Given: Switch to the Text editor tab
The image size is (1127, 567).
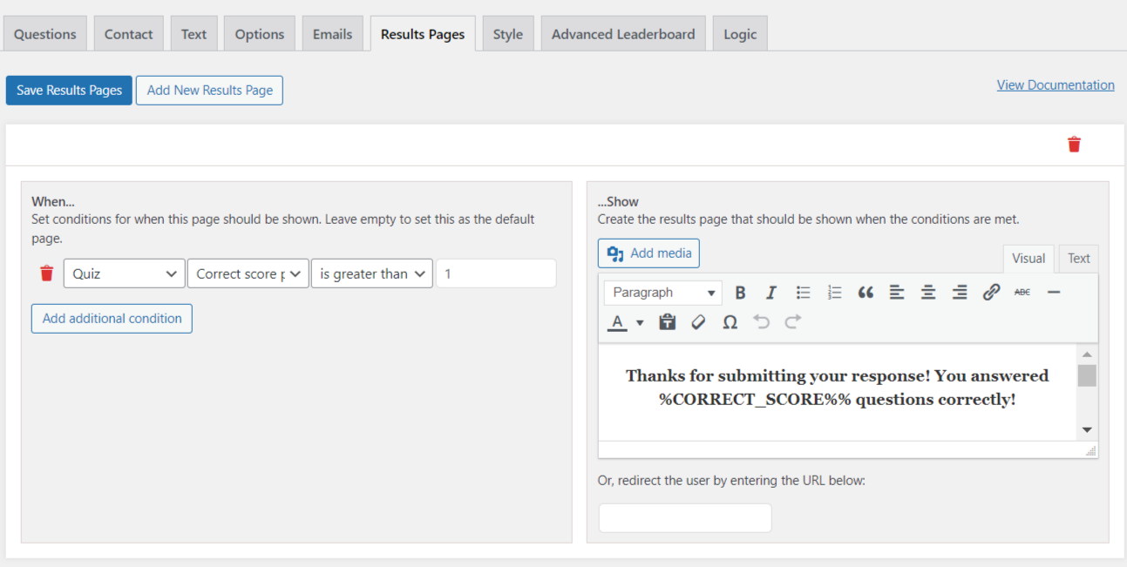Looking at the screenshot, I should (1079, 258).
